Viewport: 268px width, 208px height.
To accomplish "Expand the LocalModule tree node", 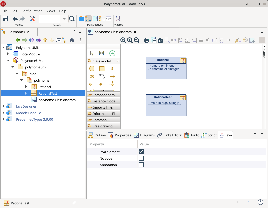I will click(8, 54).
